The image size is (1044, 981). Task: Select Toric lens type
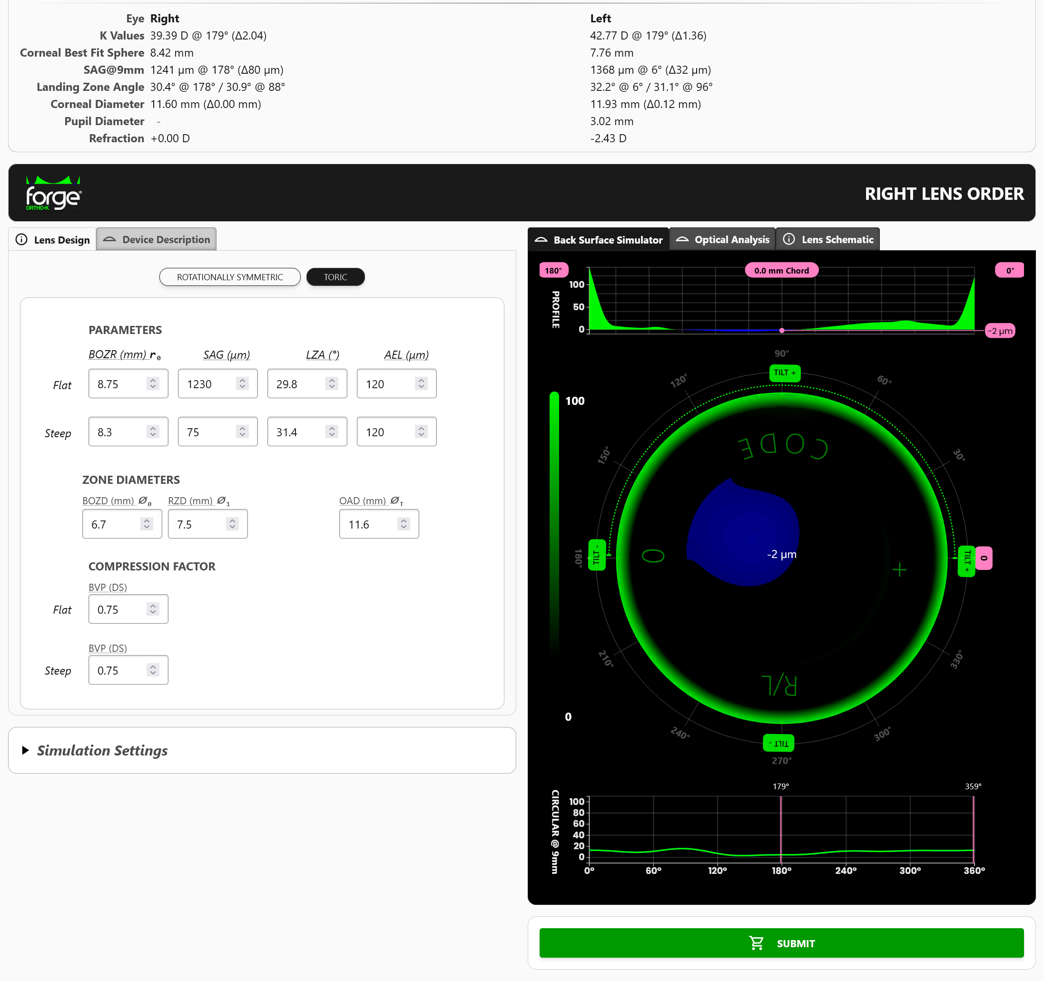[335, 277]
